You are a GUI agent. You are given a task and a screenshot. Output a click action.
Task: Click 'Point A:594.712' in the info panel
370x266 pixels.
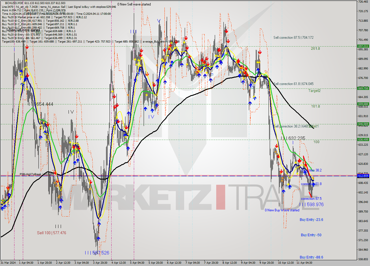click(12, 10)
